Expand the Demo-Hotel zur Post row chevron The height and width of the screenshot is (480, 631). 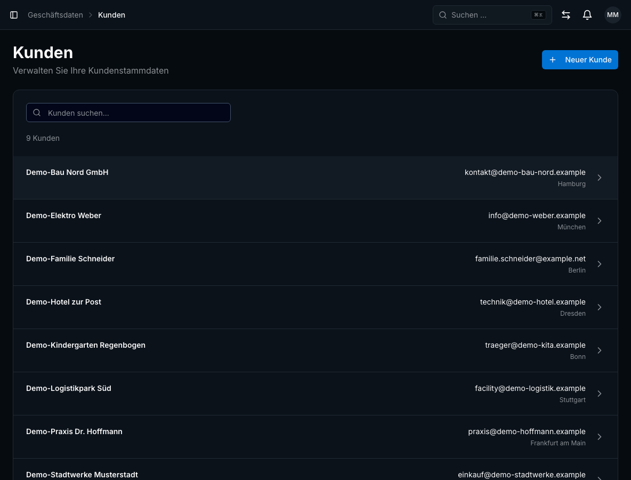599,307
